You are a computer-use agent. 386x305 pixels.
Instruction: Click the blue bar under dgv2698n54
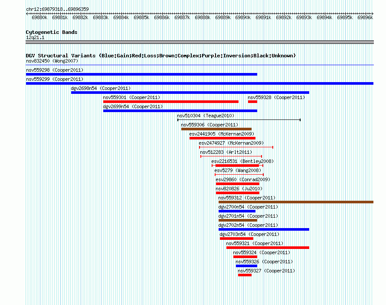pos(190,93)
